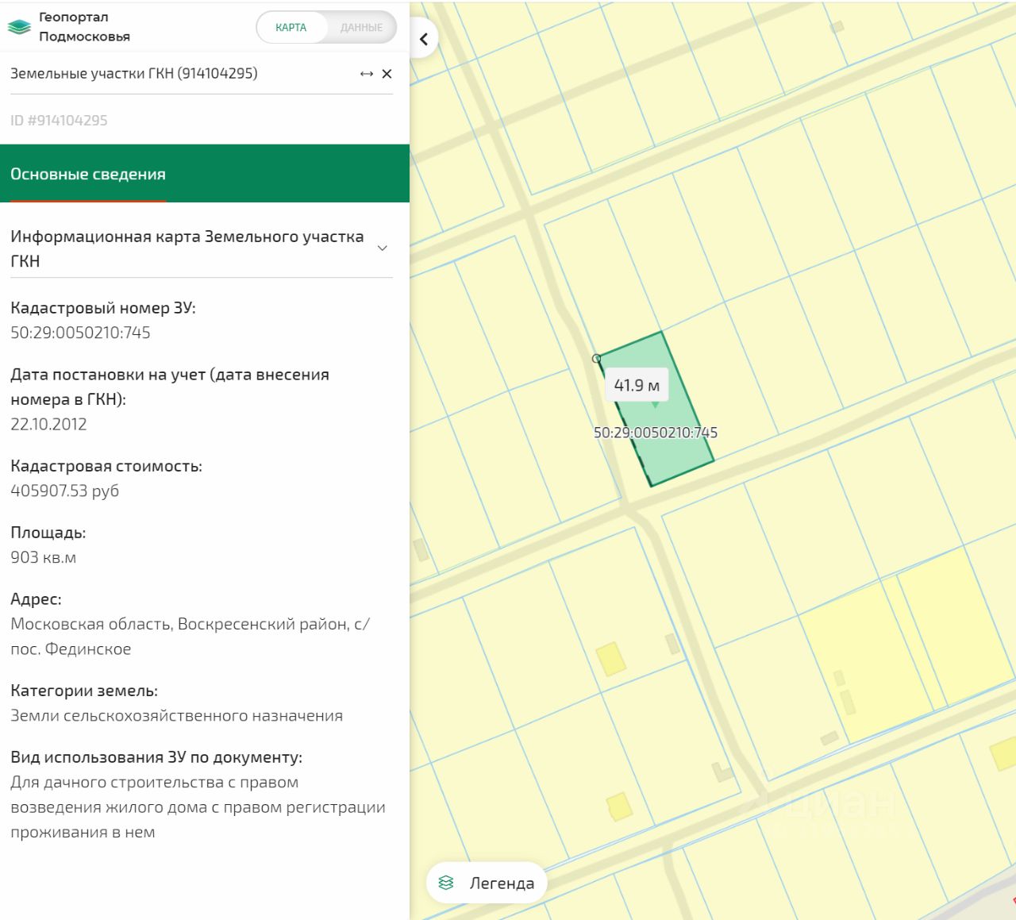Viewport: 1016px width, 920px height.
Task: Click the measurement point circle on the map
Action: (x=597, y=359)
